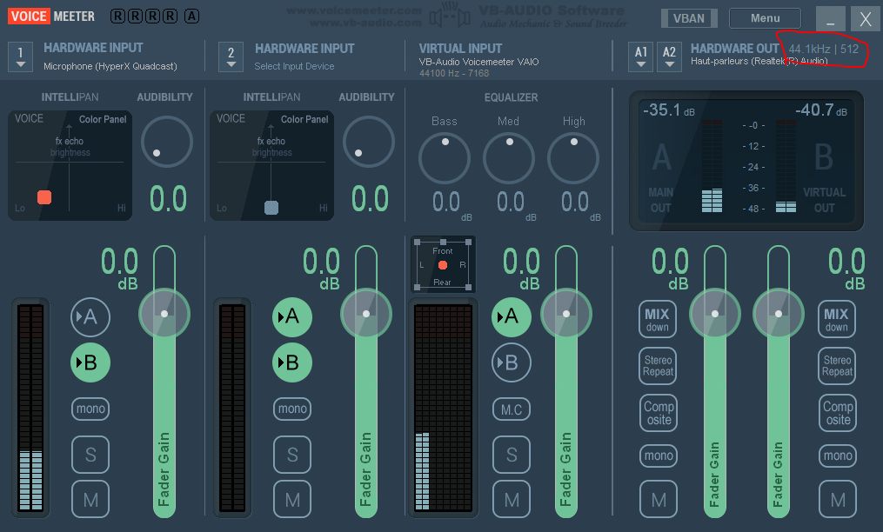Screen dimensions: 883x532
Task: Enable mono on Main Out bus A
Action: (659, 456)
